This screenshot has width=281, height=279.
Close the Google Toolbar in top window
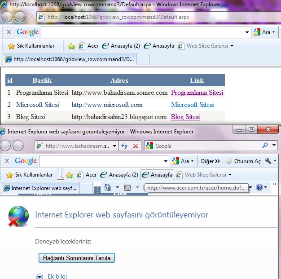click(x=9, y=32)
